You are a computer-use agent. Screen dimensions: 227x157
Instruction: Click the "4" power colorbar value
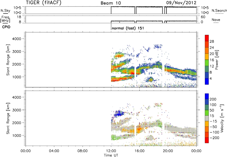[211, 78]
